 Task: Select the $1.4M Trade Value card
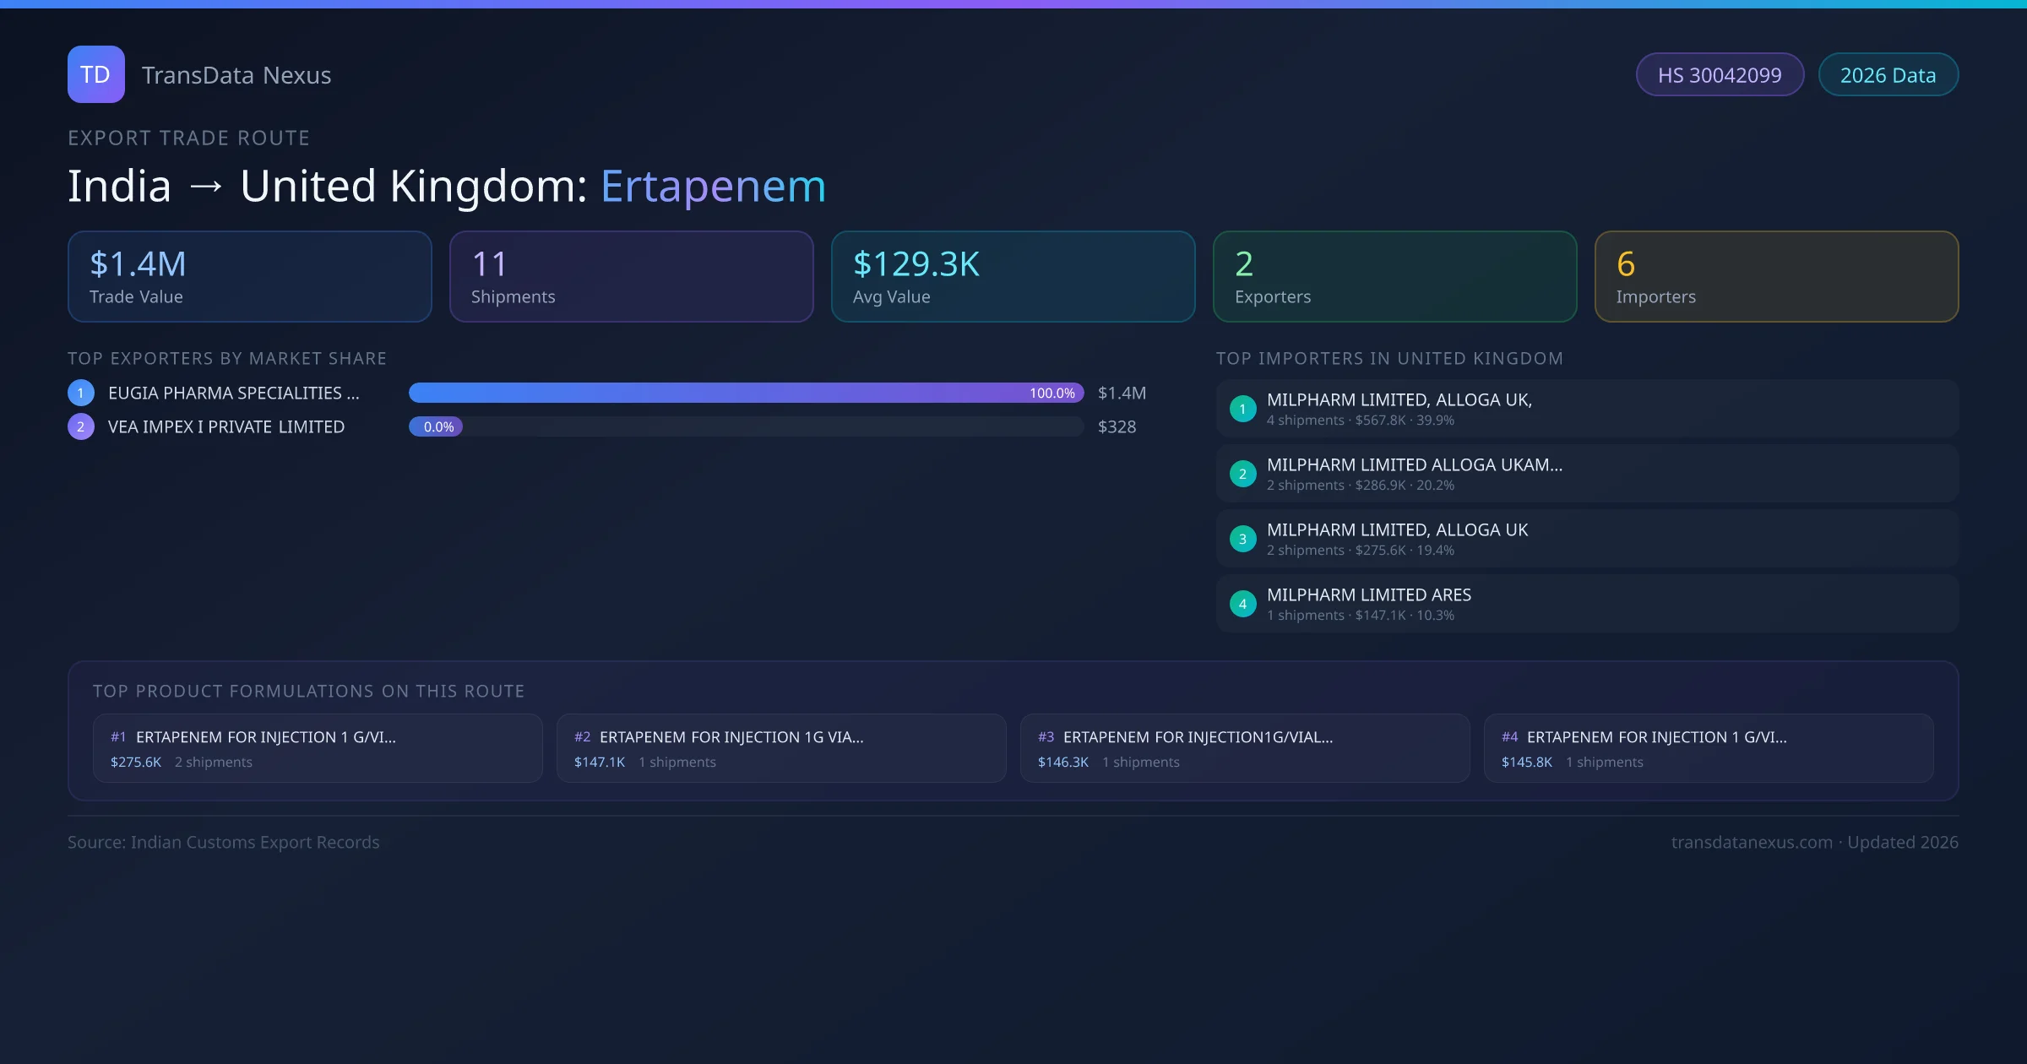[x=250, y=277]
